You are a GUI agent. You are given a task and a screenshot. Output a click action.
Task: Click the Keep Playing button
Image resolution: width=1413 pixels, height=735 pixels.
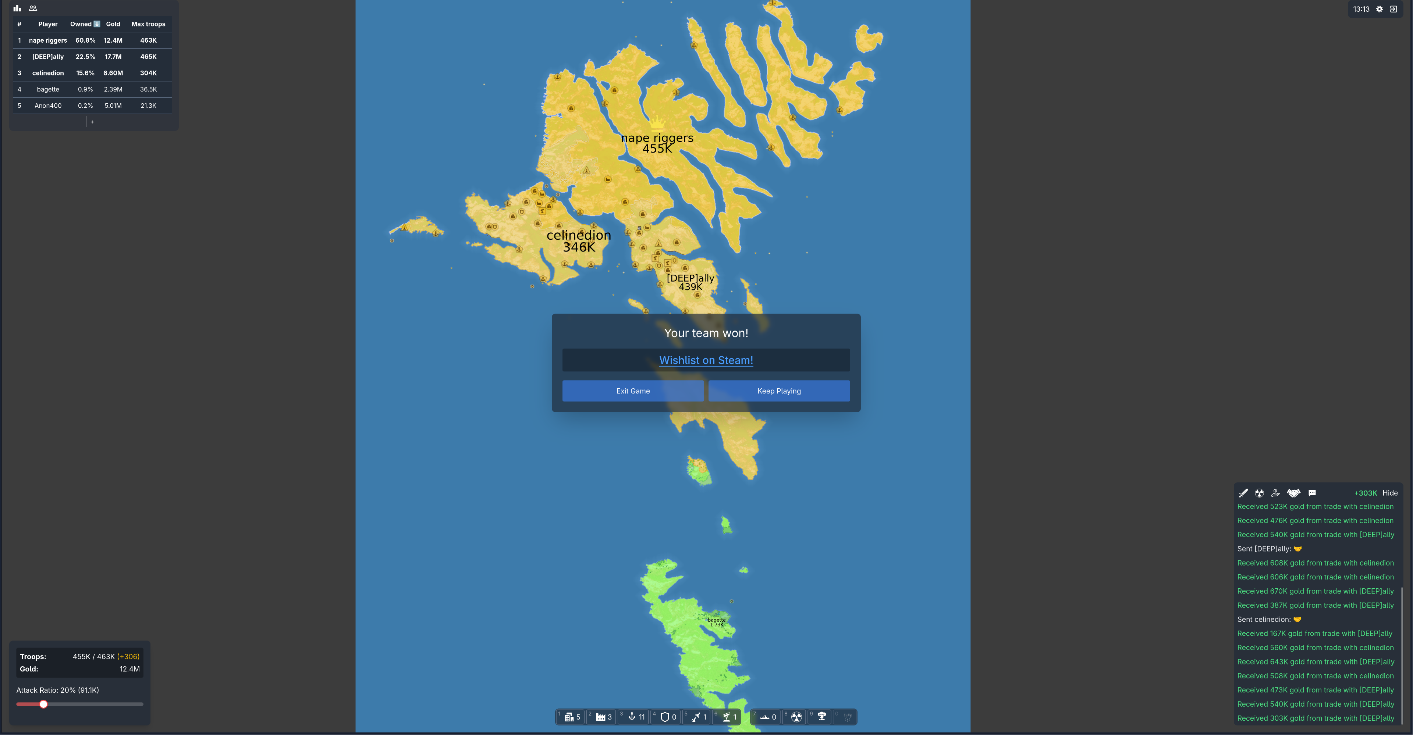[778, 391]
